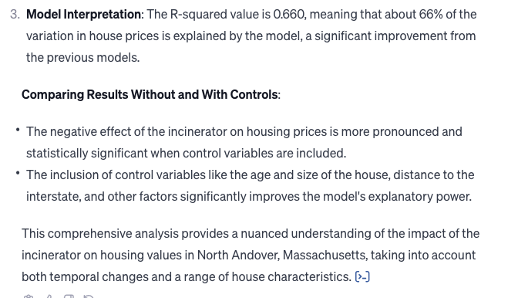Click the phrase 'the previous models.'
This screenshot has width=518, height=298.
coord(83,58)
